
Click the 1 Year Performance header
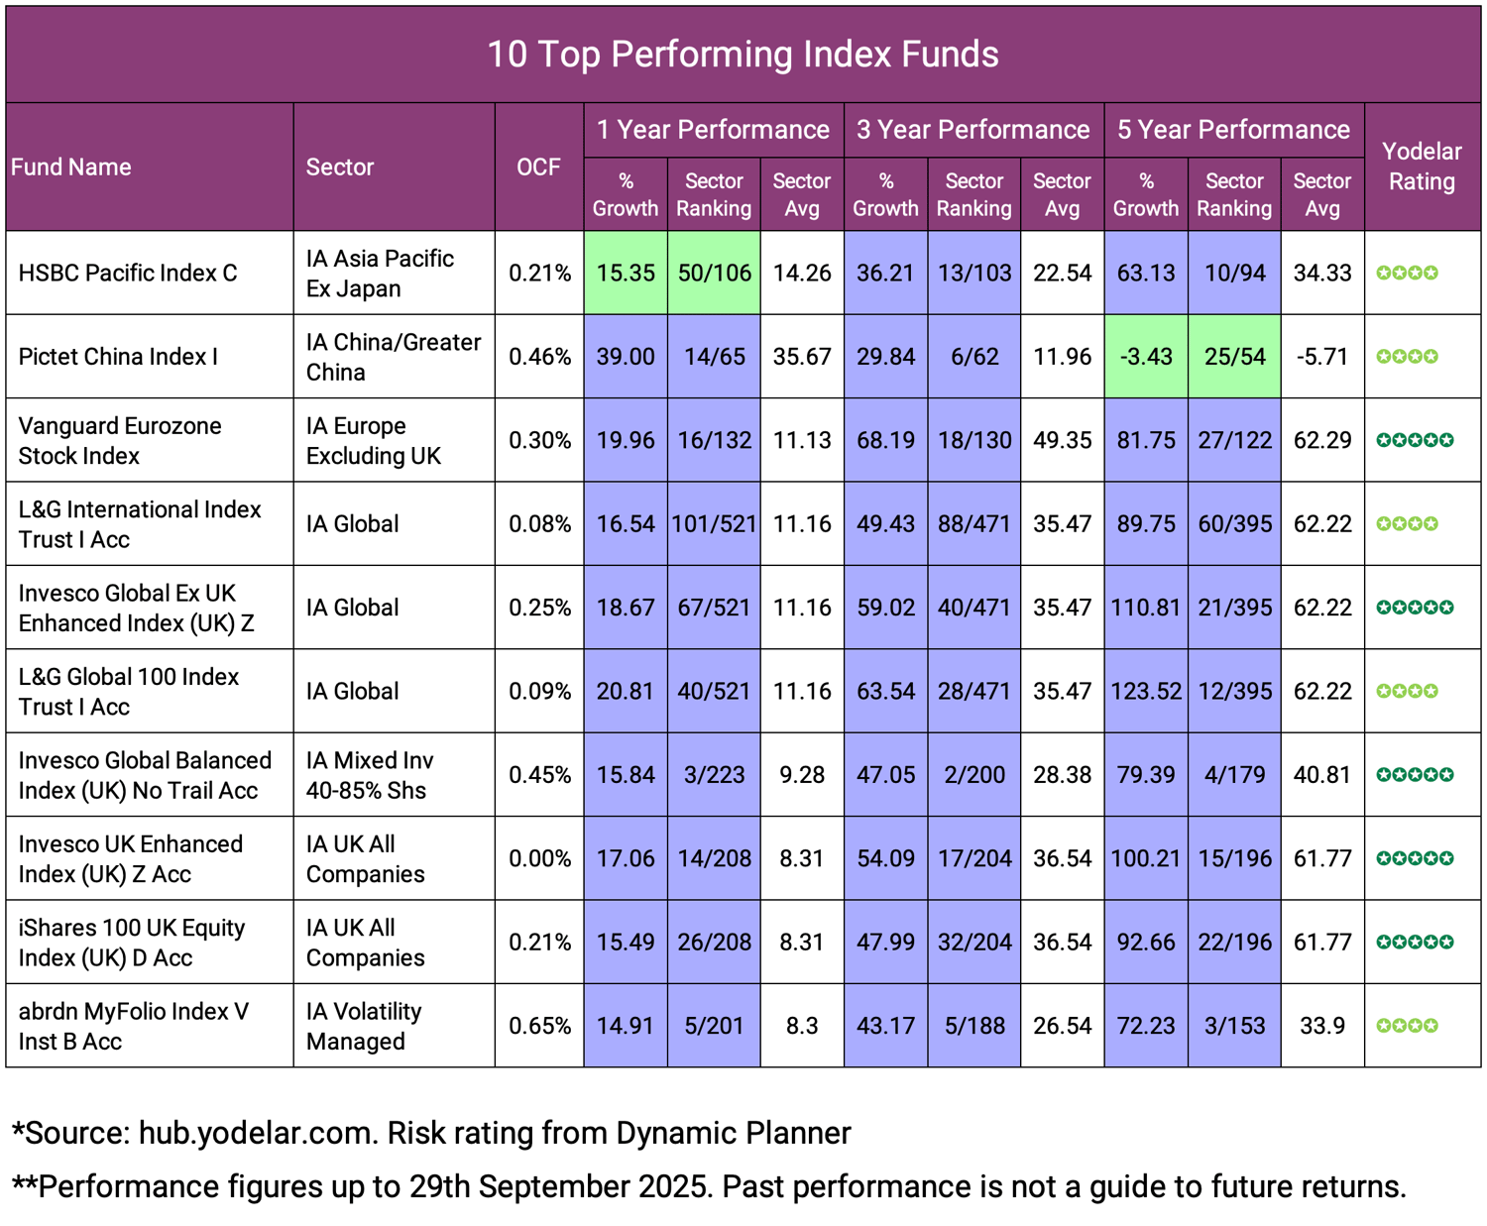click(x=713, y=130)
